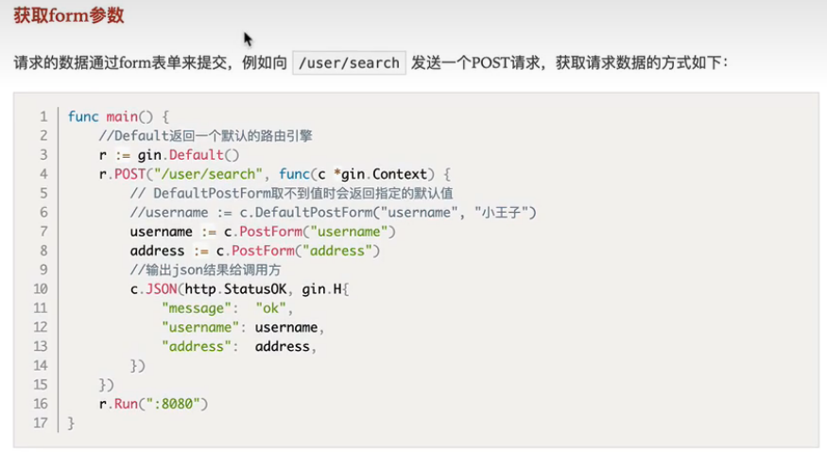Click the /user/search inline code box
This screenshot has width=827, height=453.
(349, 62)
